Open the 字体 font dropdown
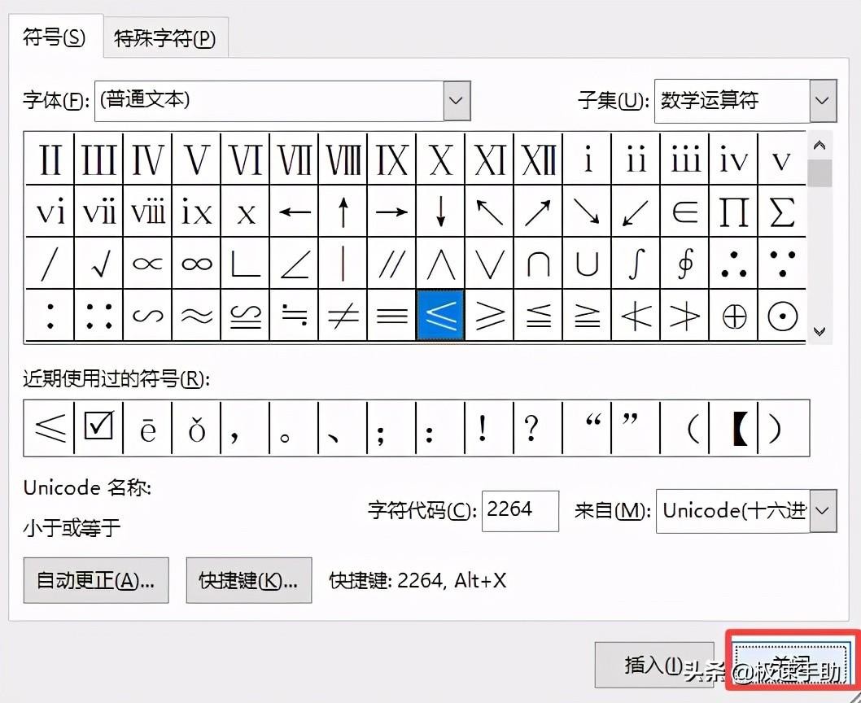Screen dimensions: 861x703 point(457,100)
